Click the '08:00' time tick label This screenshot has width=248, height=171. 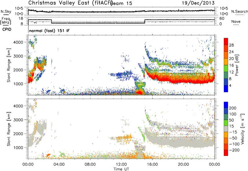tap(90, 165)
